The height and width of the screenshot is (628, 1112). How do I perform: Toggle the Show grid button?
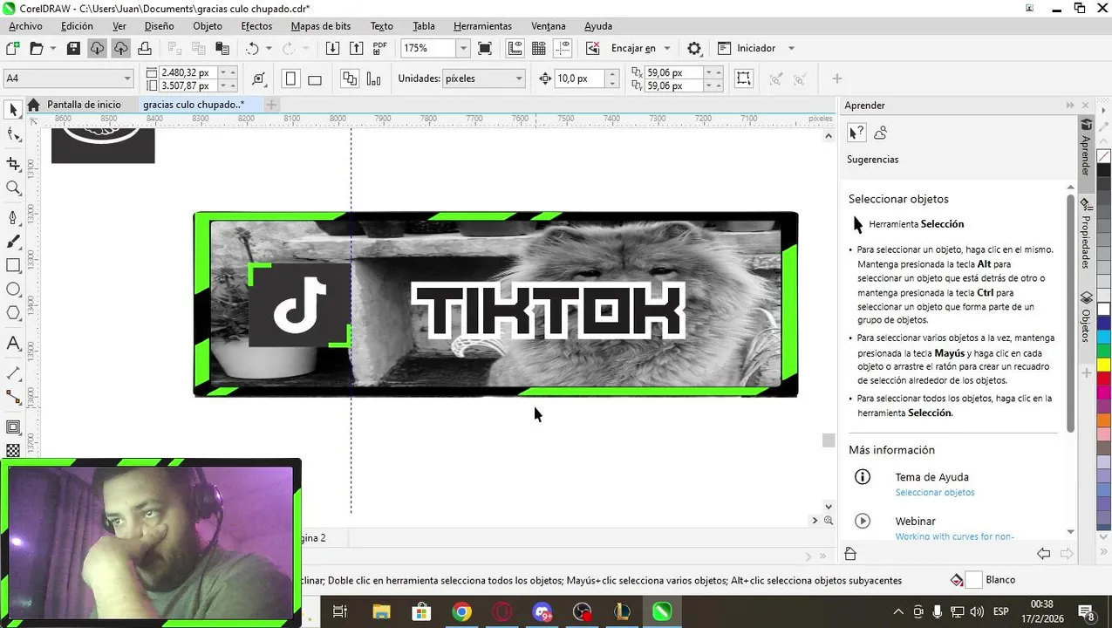tap(538, 49)
